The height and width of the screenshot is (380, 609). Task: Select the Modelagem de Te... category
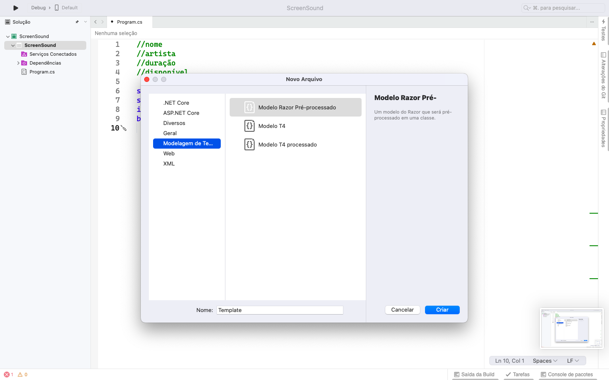187,144
